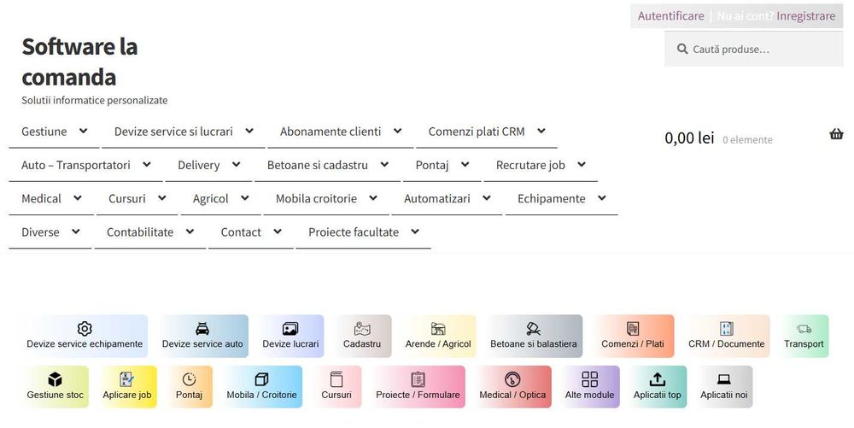The image size is (854, 428).
Task: Select the Cadastru map icon tile
Action: (x=362, y=329)
